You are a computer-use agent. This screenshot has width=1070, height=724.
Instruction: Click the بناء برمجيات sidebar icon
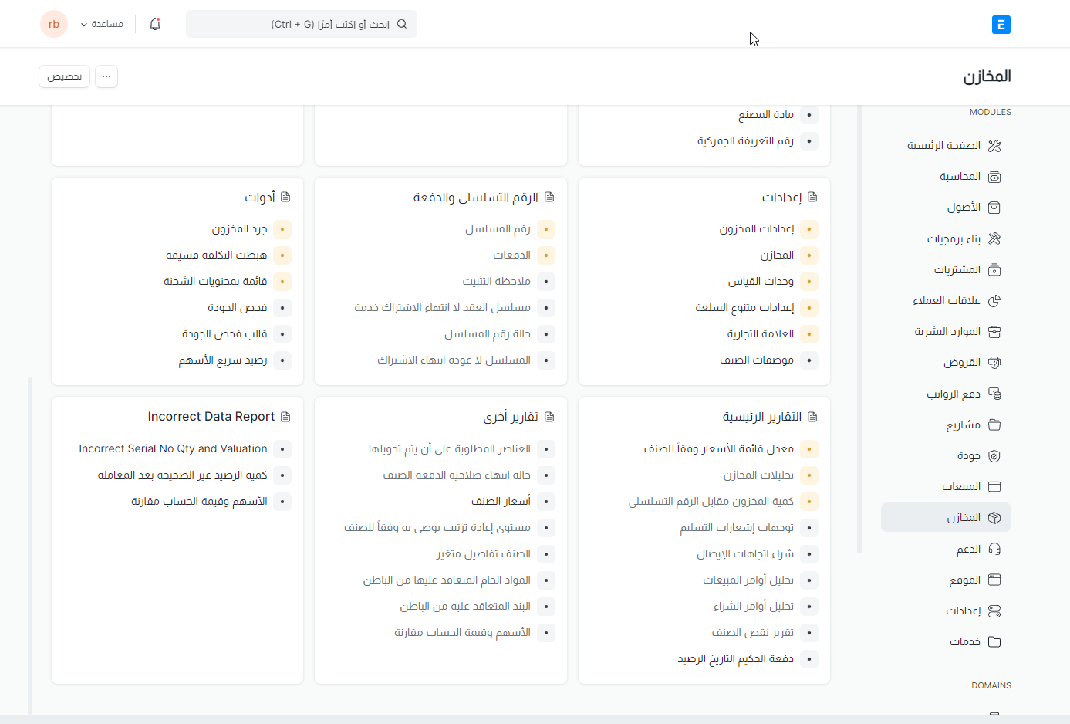(994, 239)
